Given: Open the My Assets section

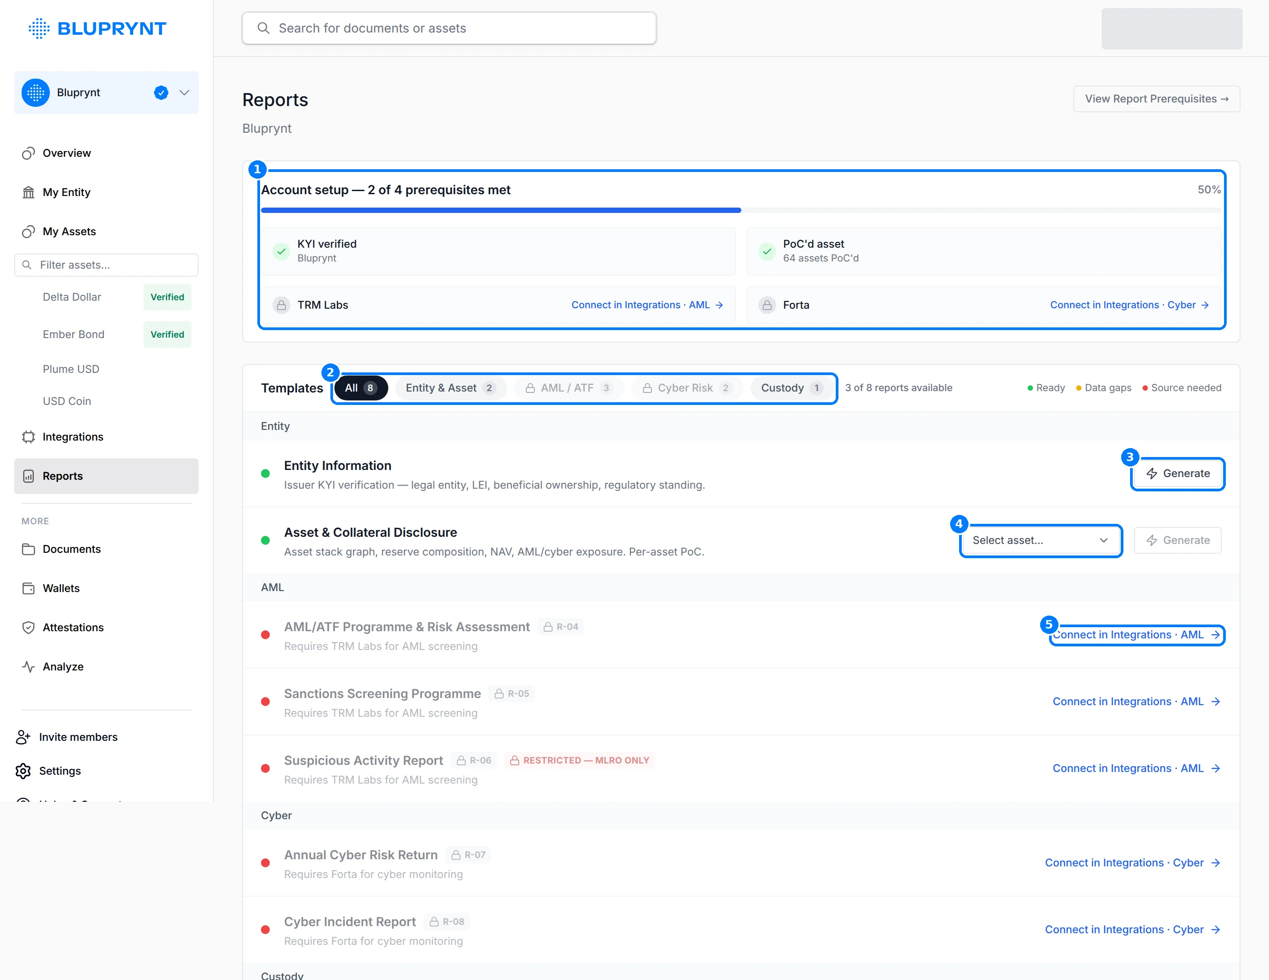Looking at the screenshot, I should pyautogui.click(x=106, y=231).
